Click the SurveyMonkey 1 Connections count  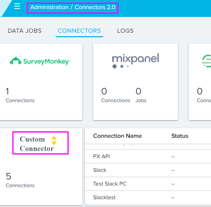click(x=20, y=95)
